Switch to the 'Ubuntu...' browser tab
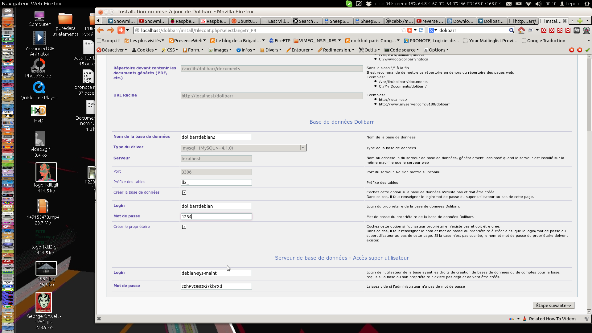Image resolution: width=592 pixels, height=333 pixels. point(245,21)
